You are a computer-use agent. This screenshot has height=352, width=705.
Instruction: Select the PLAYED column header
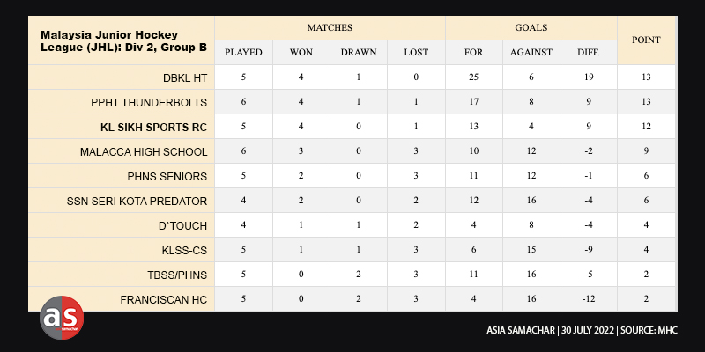(244, 52)
